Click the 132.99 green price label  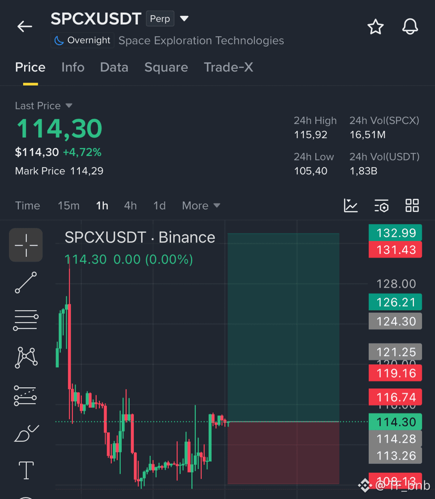point(395,233)
